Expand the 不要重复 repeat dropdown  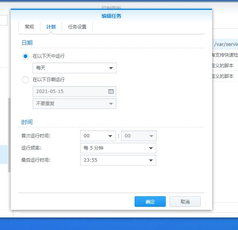click(x=74, y=104)
